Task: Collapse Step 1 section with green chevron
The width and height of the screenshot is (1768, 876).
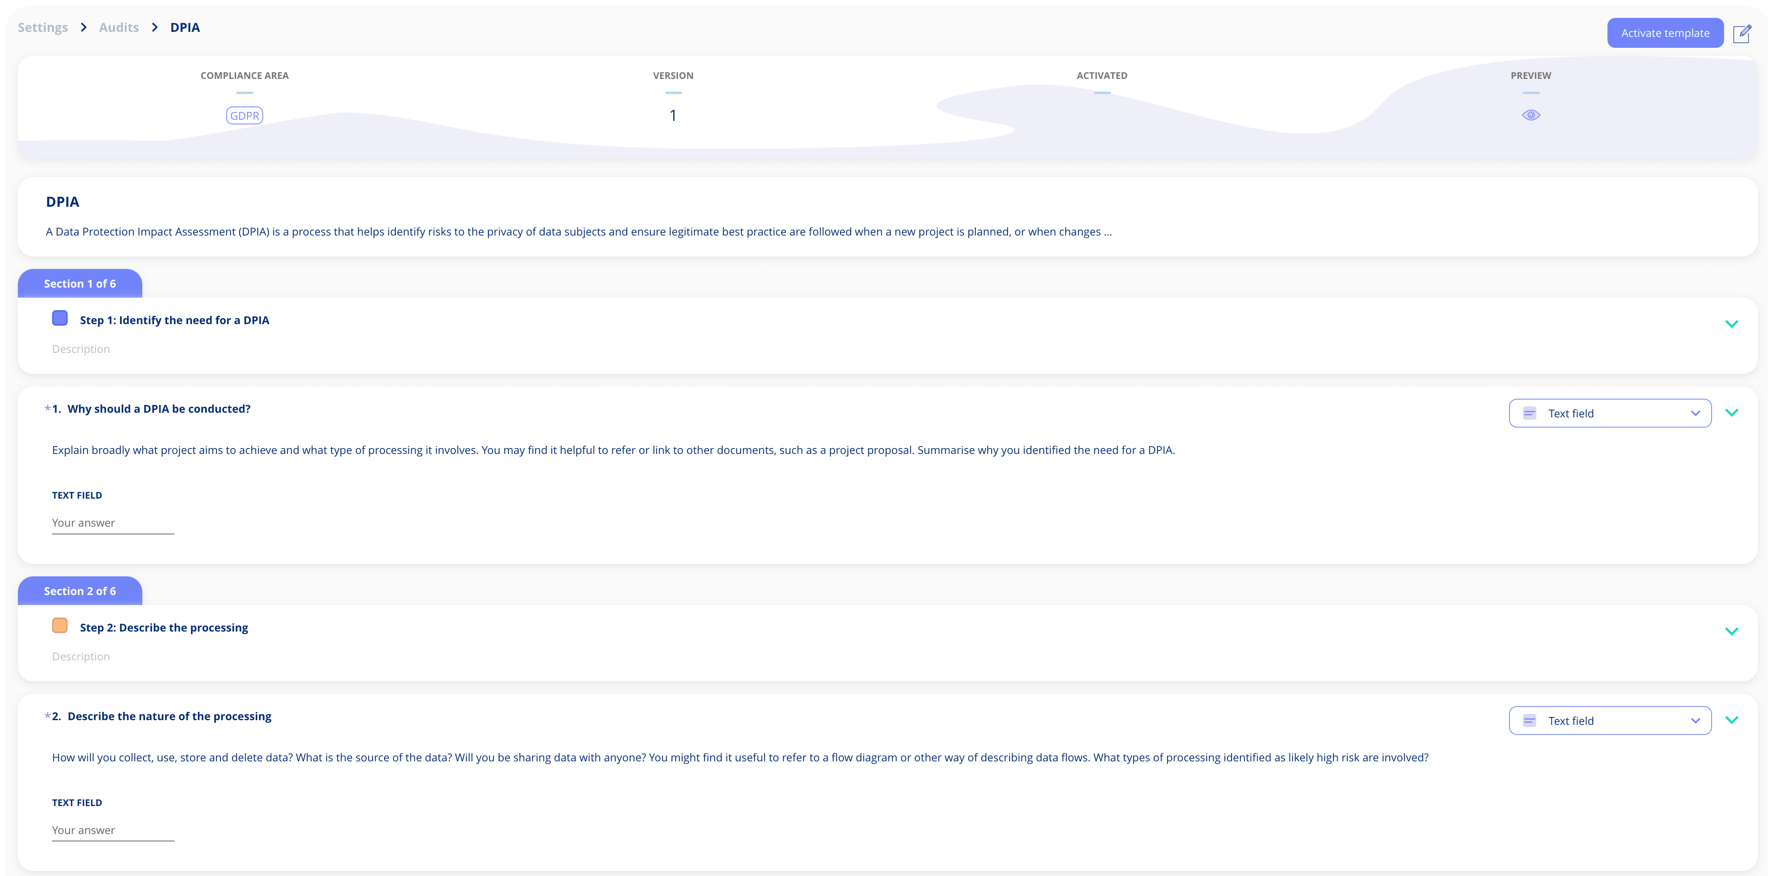Action: point(1731,324)
